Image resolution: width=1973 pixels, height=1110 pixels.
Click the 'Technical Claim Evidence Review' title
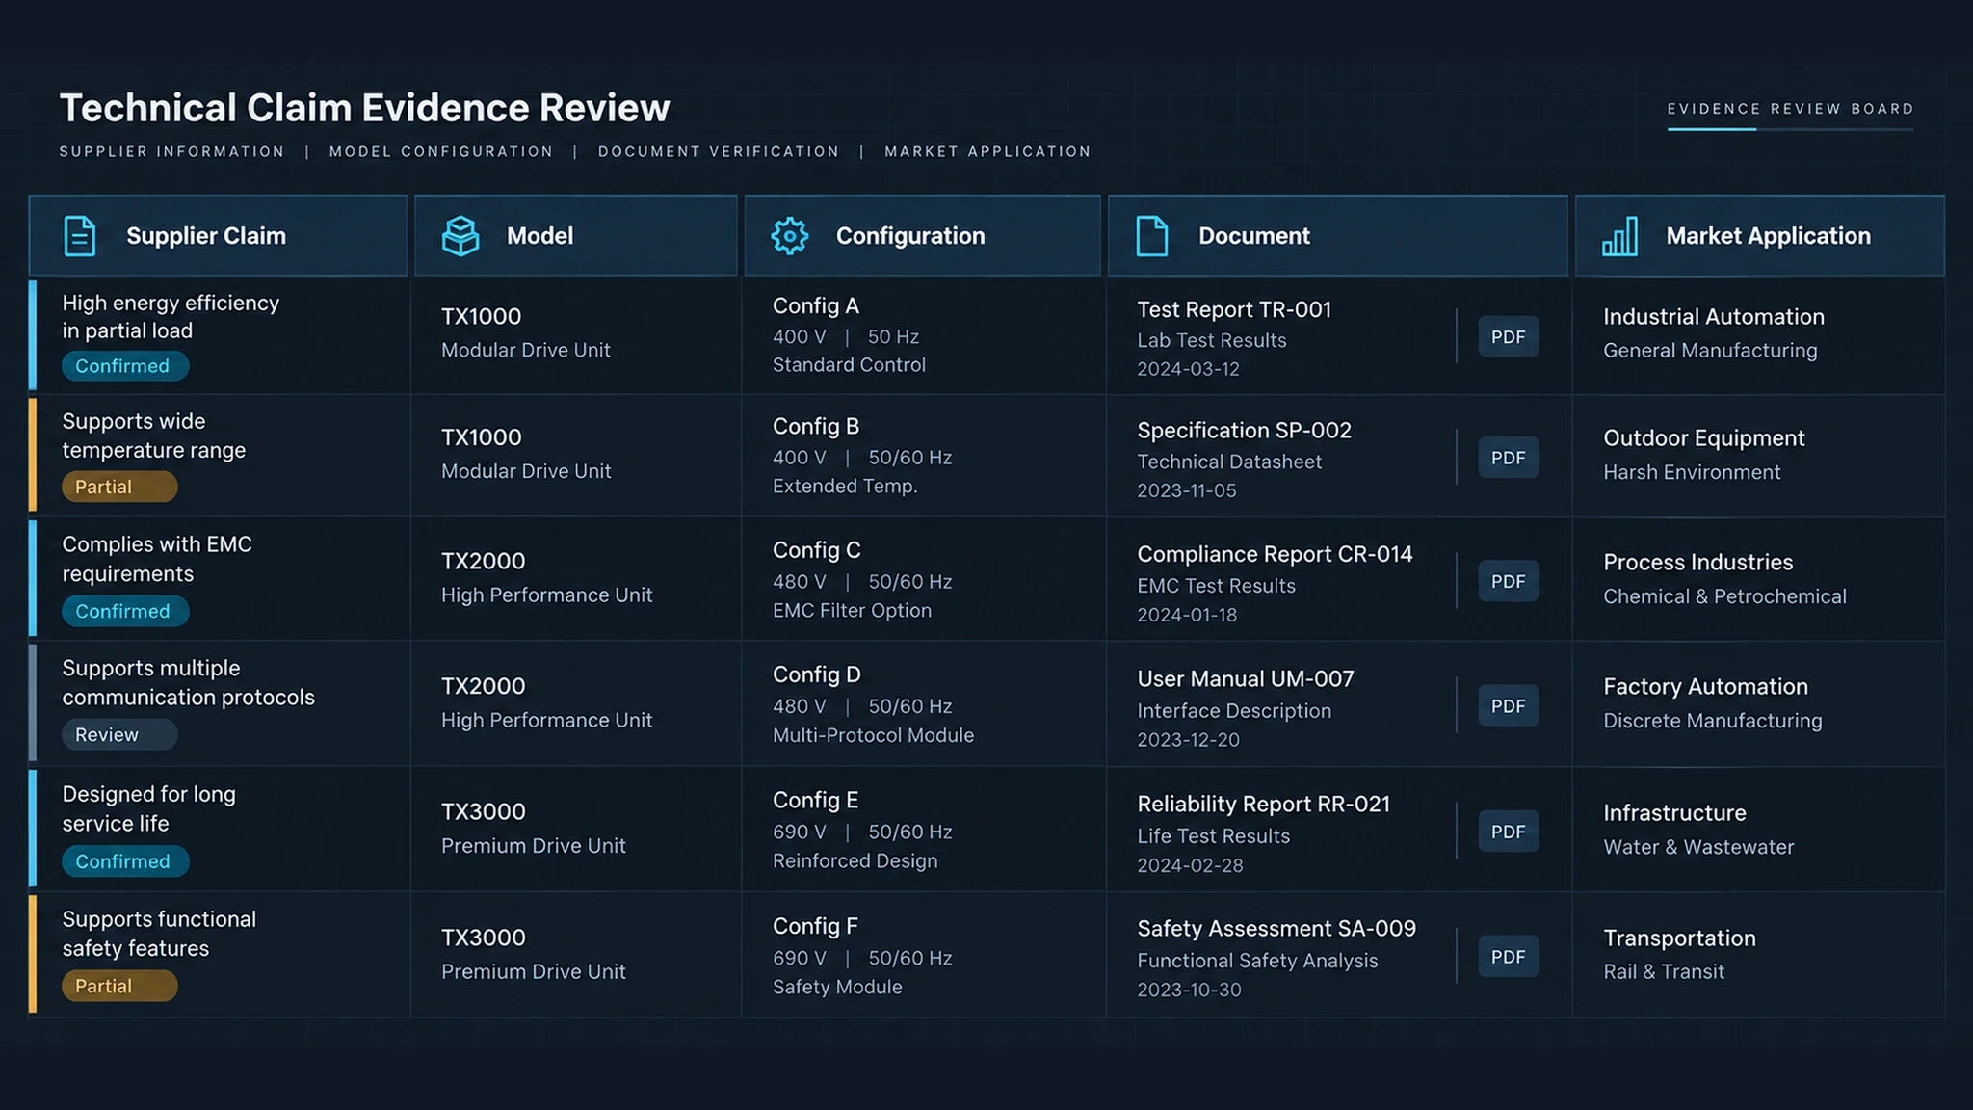364,108
